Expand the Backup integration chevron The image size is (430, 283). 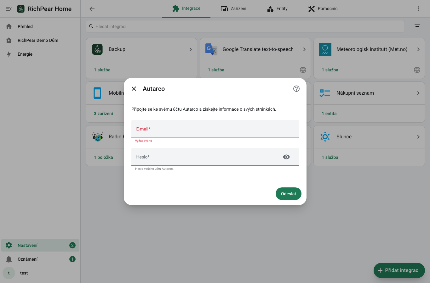tap(191, 49)
